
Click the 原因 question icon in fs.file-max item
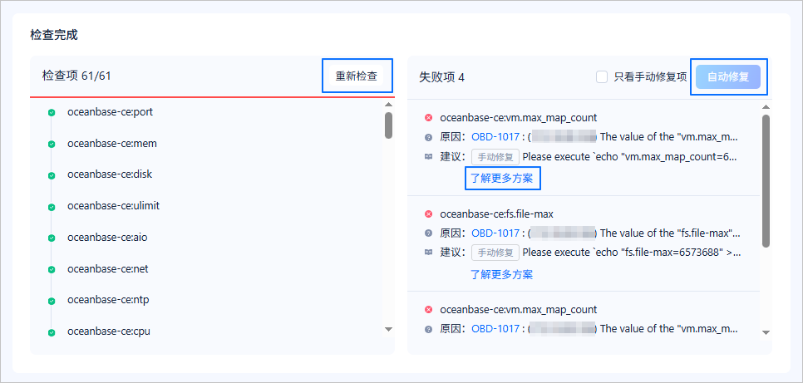click(429, 233)
